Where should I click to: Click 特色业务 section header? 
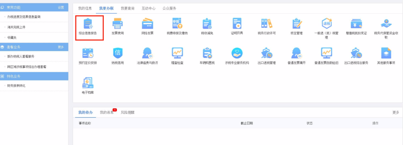(x=34, y=76)
